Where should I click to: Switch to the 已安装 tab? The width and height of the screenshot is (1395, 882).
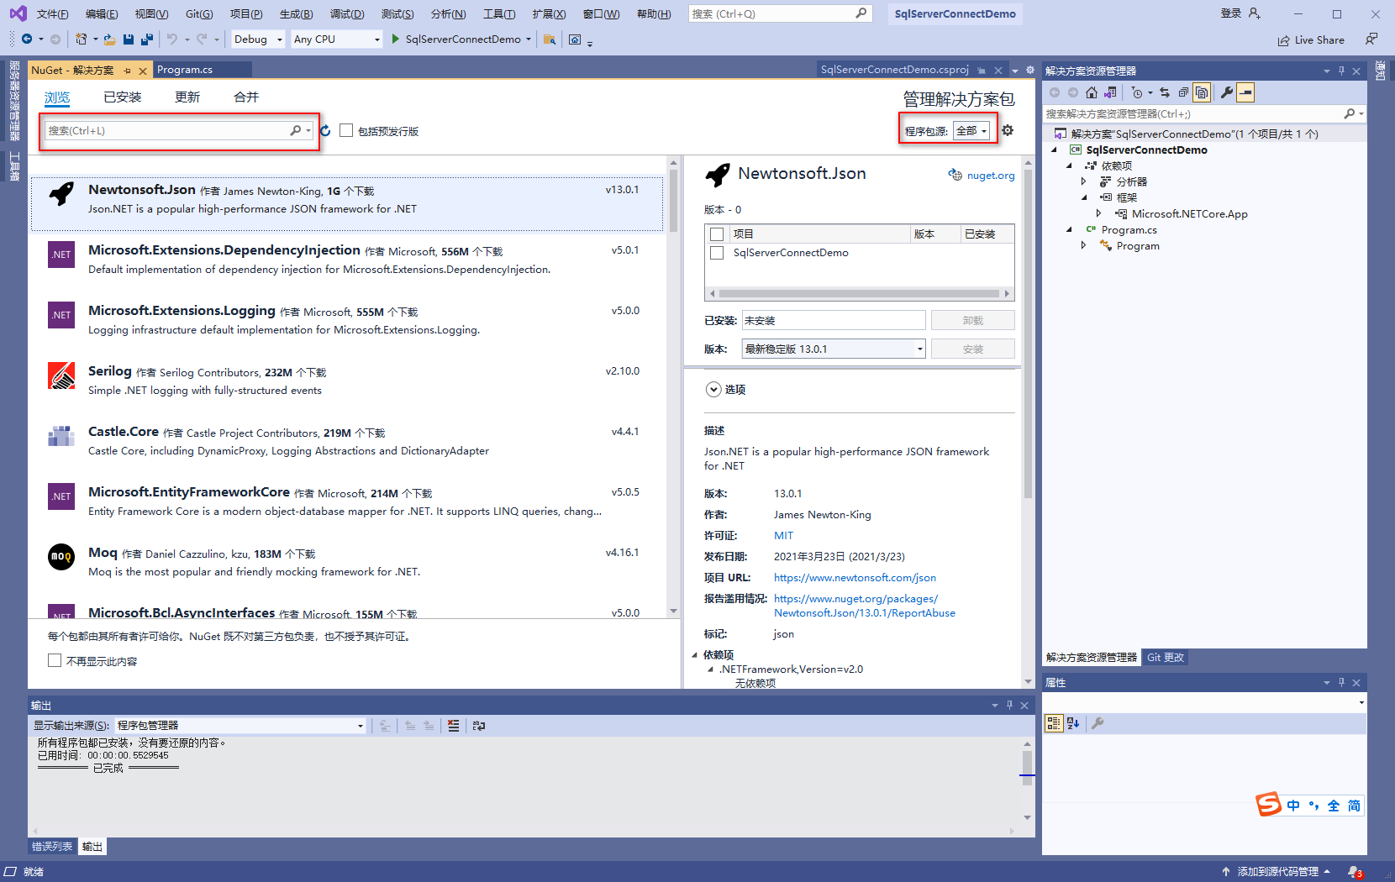123,97
